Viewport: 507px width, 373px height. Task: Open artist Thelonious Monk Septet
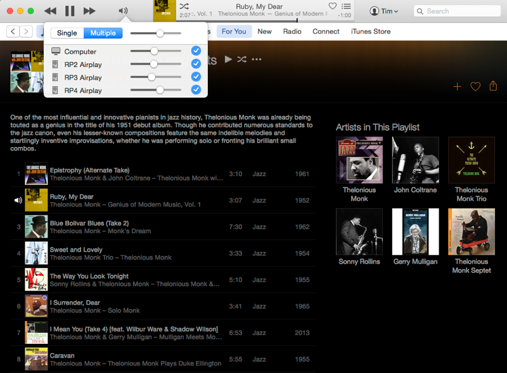pos(472,241)
